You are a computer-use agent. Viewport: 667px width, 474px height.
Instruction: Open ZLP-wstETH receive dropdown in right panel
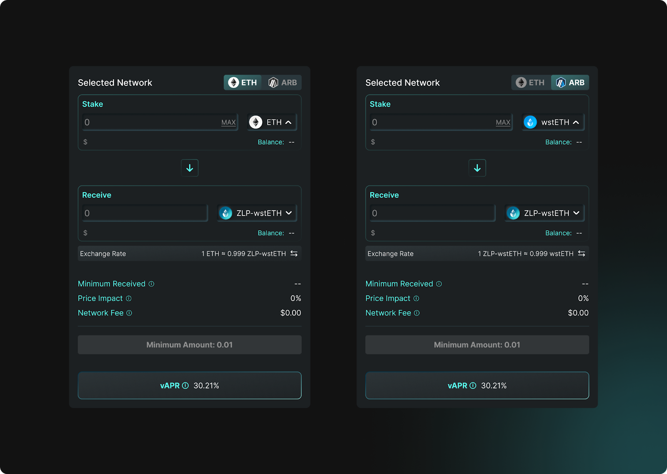click(544, 213)
